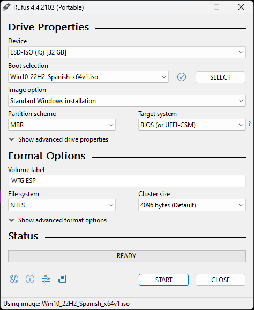
Task: Click the CLOSE button
Action: coord(220,280)
